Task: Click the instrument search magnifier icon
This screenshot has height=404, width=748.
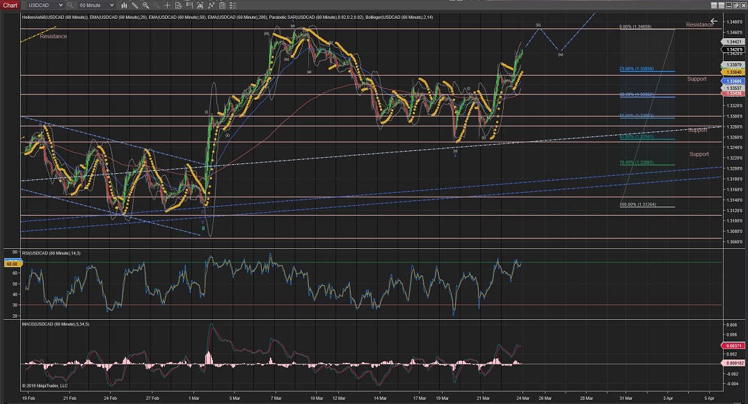Action: point(69,5)
